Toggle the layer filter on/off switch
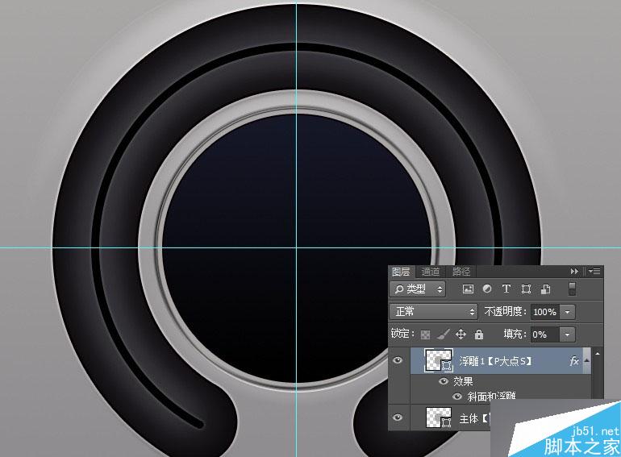 point(572,289)
